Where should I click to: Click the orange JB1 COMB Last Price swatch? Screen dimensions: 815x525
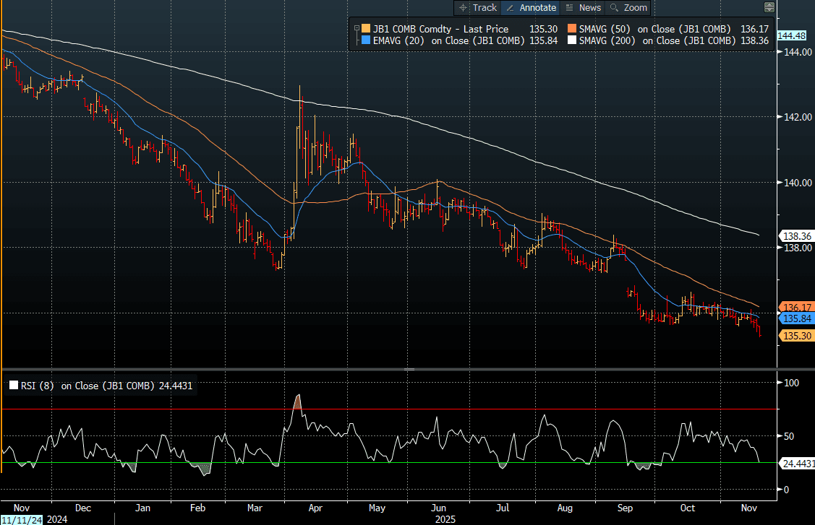click(366, 29)
